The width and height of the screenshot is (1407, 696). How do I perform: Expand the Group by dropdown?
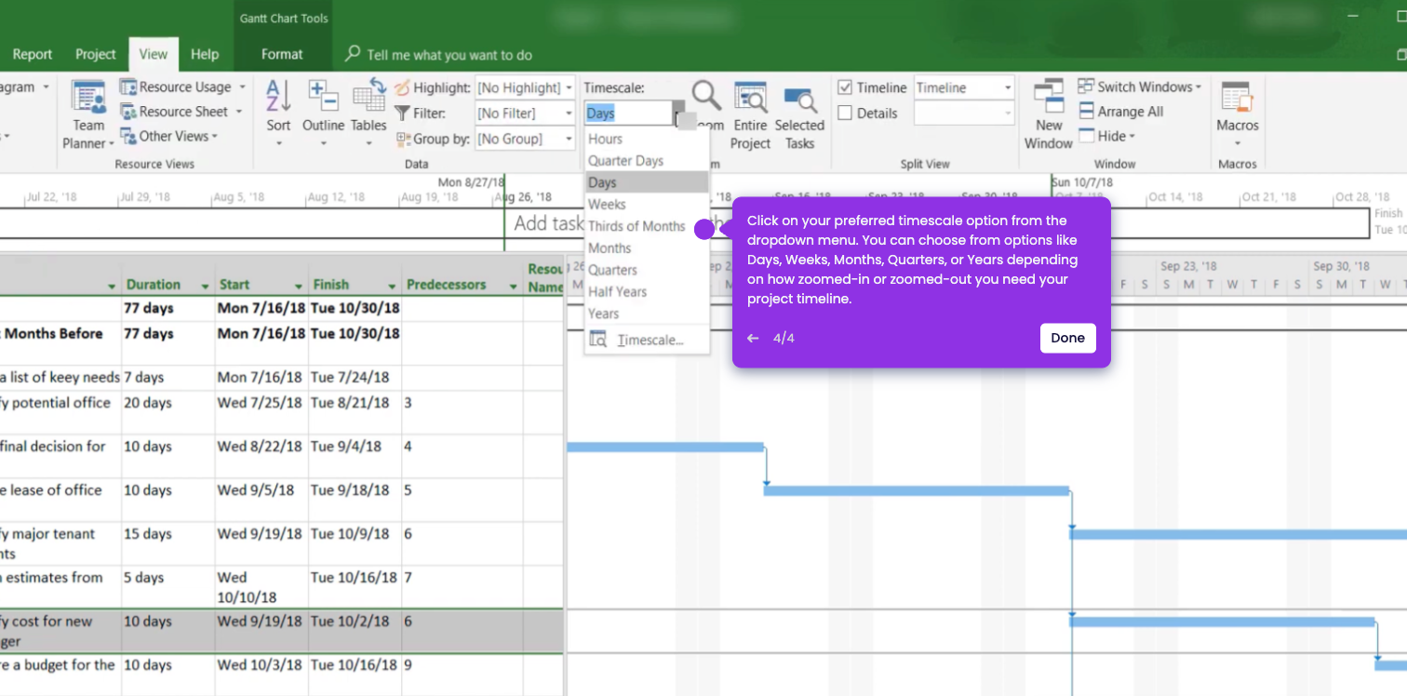coord(569,139)
